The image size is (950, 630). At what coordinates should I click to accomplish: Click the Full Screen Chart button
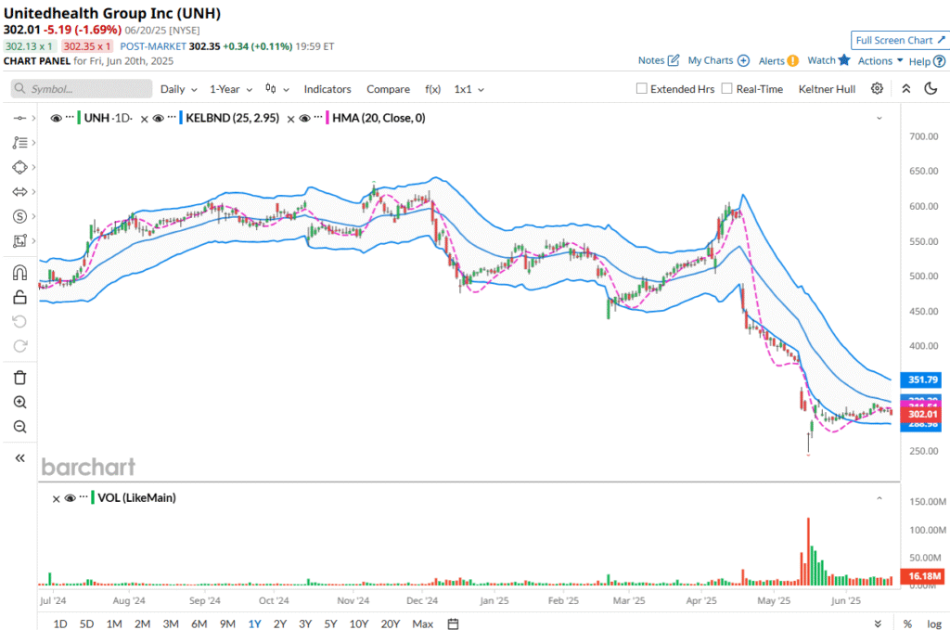point(900,40)
